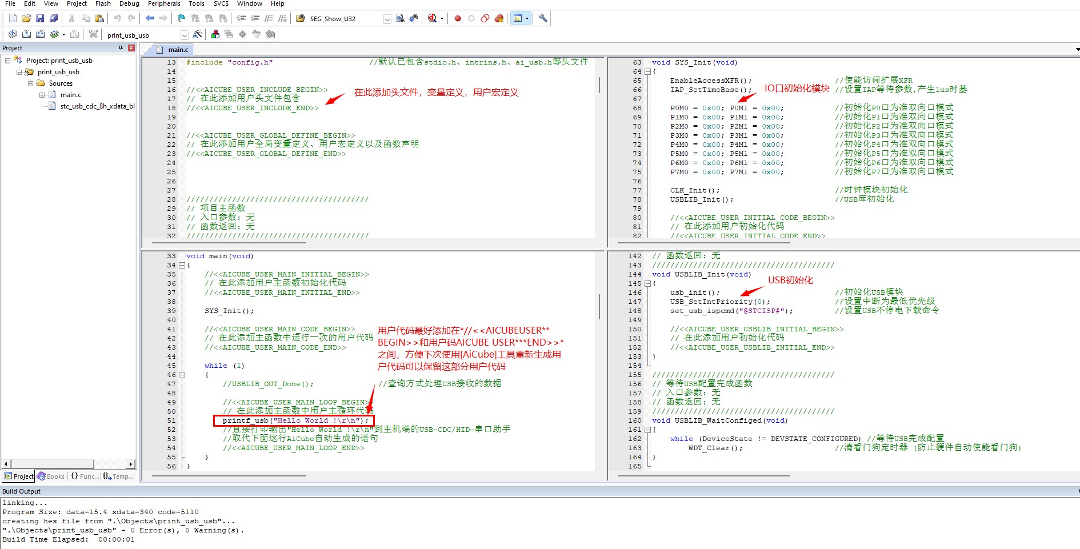Collapse the Sources group node
This screenshot has height=549, width=1080.
click(x=30, y=83)
